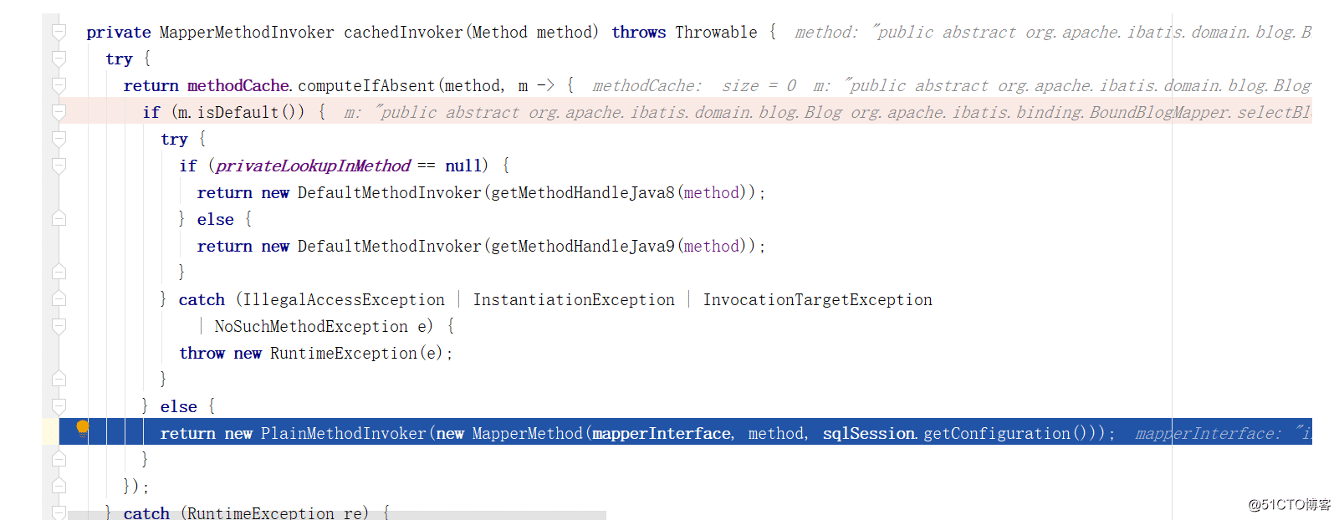The height and width of the screenshot is (520, 1339).
Task: Click the yellow lightbulb intention icon
Action: coord(82,429)
